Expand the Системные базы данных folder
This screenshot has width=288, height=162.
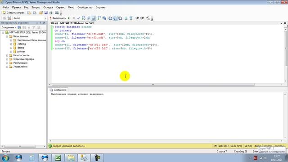point(11,40)
